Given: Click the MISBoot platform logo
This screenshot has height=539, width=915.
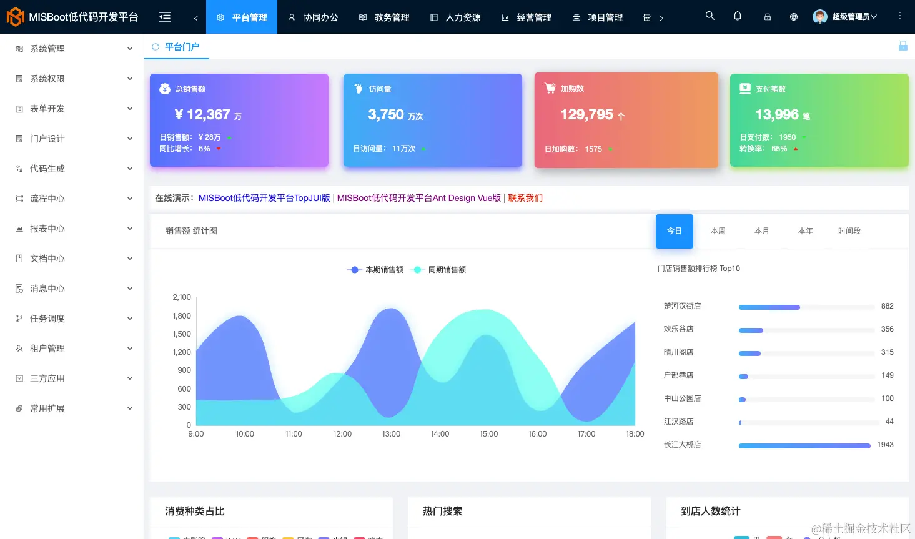Looking at the screenshot, I should [x=15, y=17].
